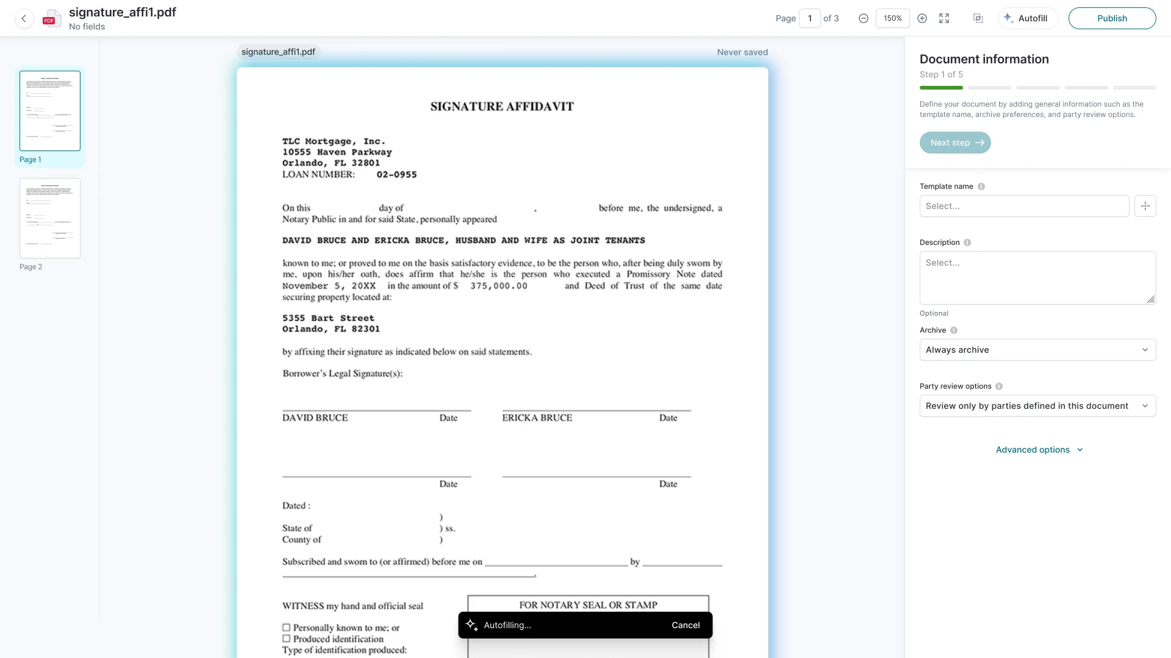The height and width of the screenshot is (658, 1171).
Task: Cancel the autofilling process
Action: coord(686,625)
